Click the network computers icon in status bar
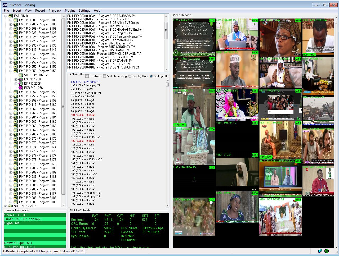The width and height of the screenshot is (339, 256). click(320, 251)
